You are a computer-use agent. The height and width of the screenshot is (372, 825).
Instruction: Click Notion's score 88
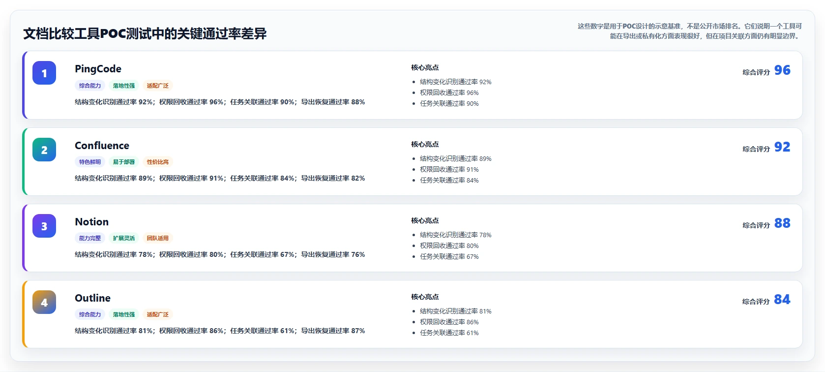[782, 223]
